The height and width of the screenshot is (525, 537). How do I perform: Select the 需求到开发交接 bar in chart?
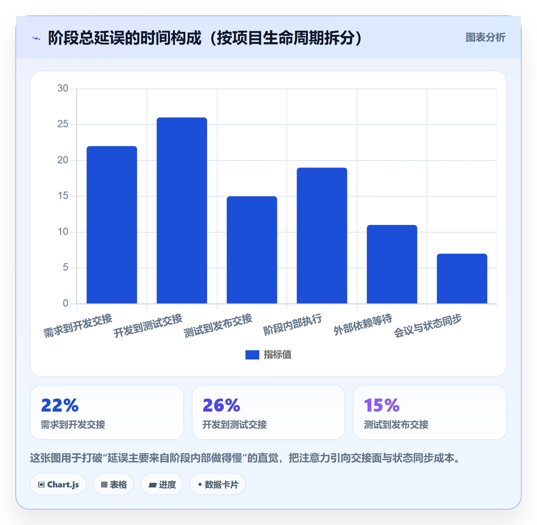coord(112,225)
